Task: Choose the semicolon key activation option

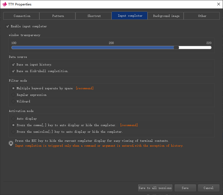Action: [13, 132]
